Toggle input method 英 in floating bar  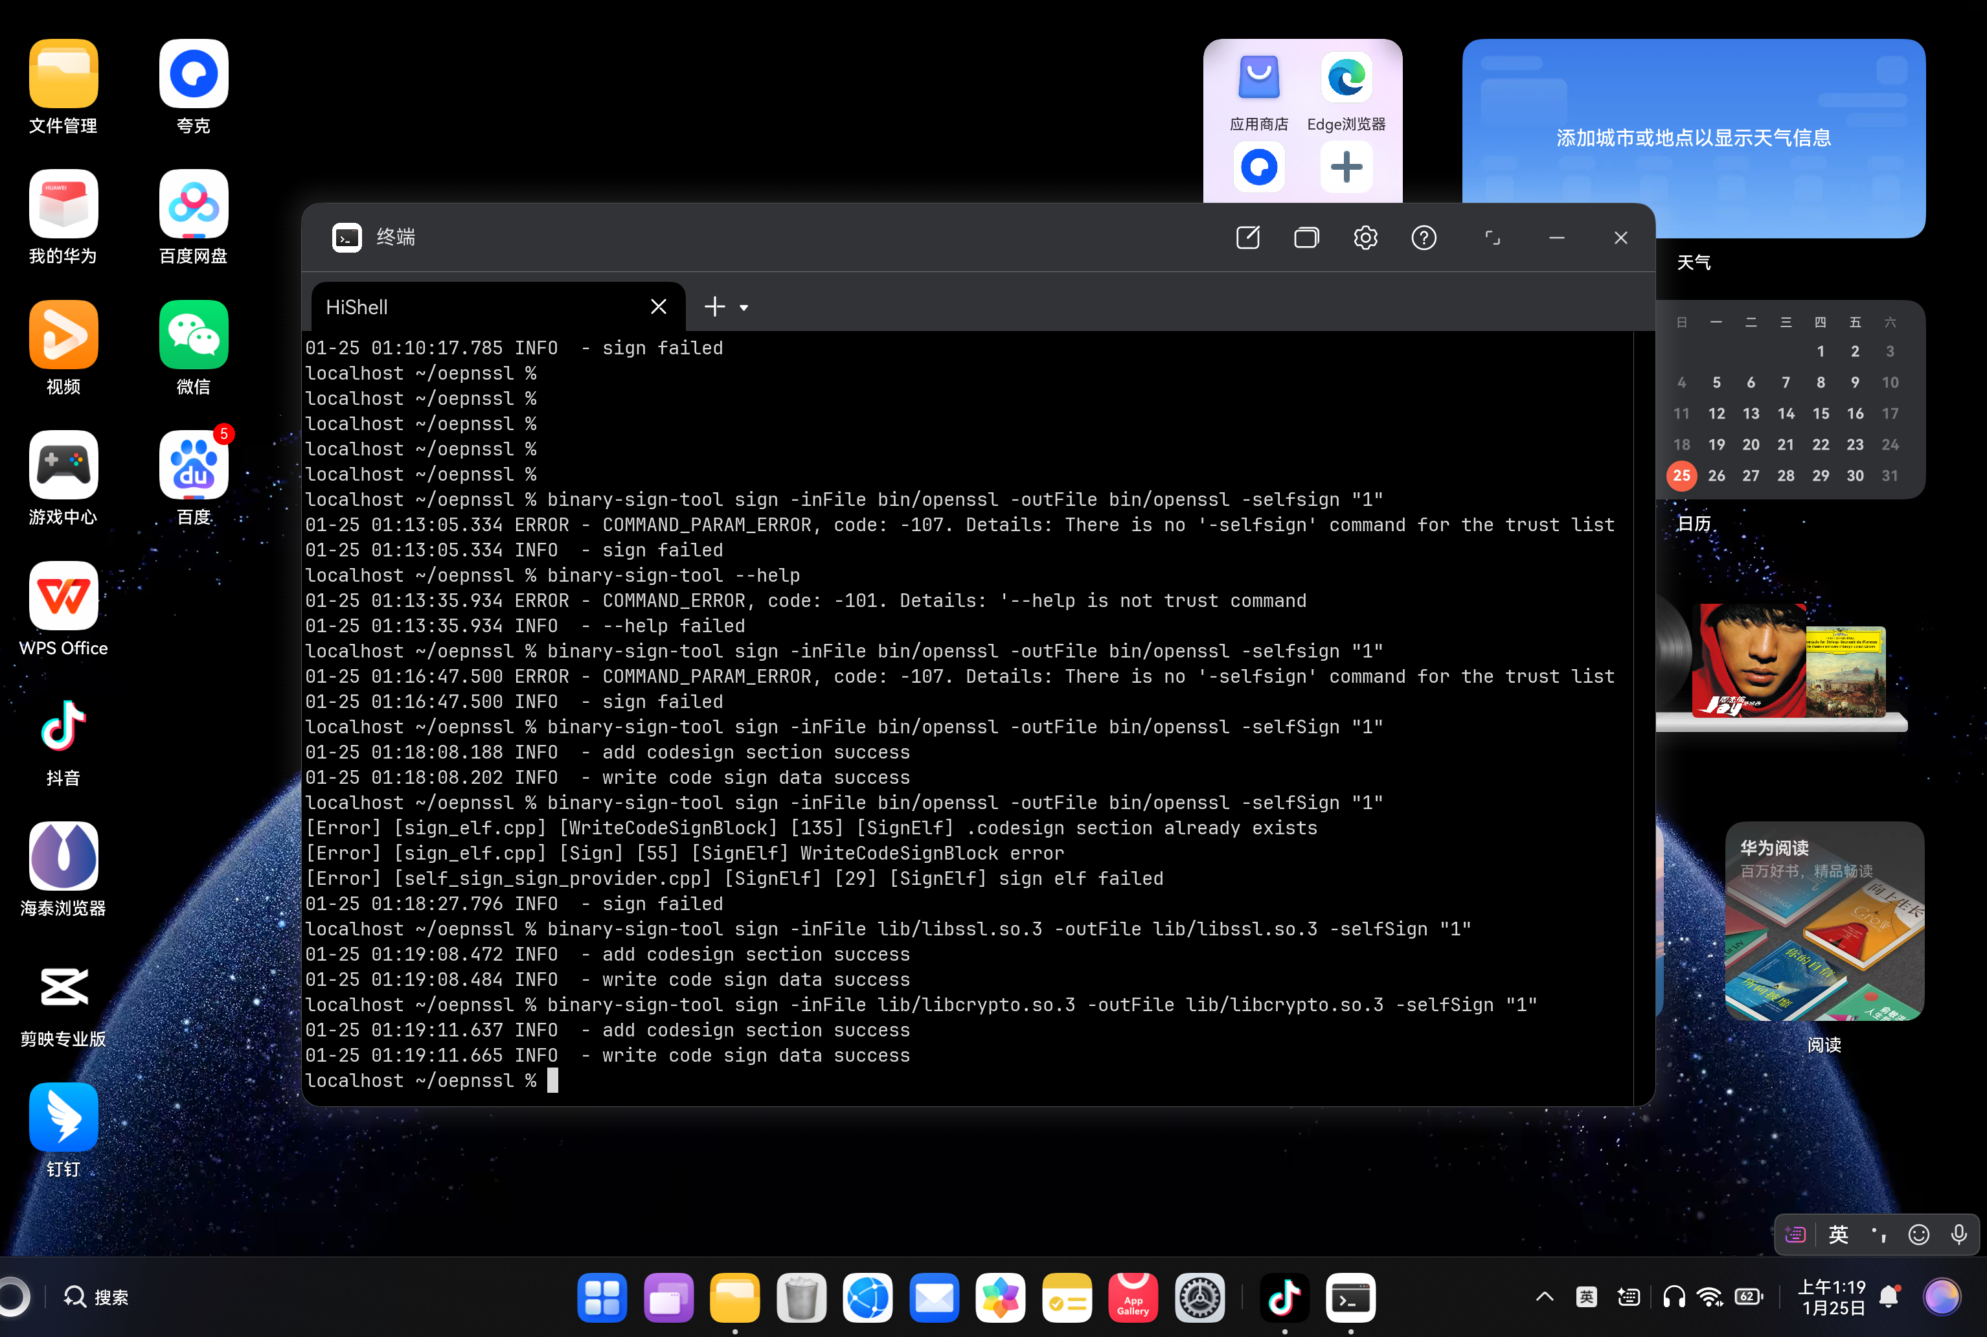pyautogui.click(x=1838, y=1235)
